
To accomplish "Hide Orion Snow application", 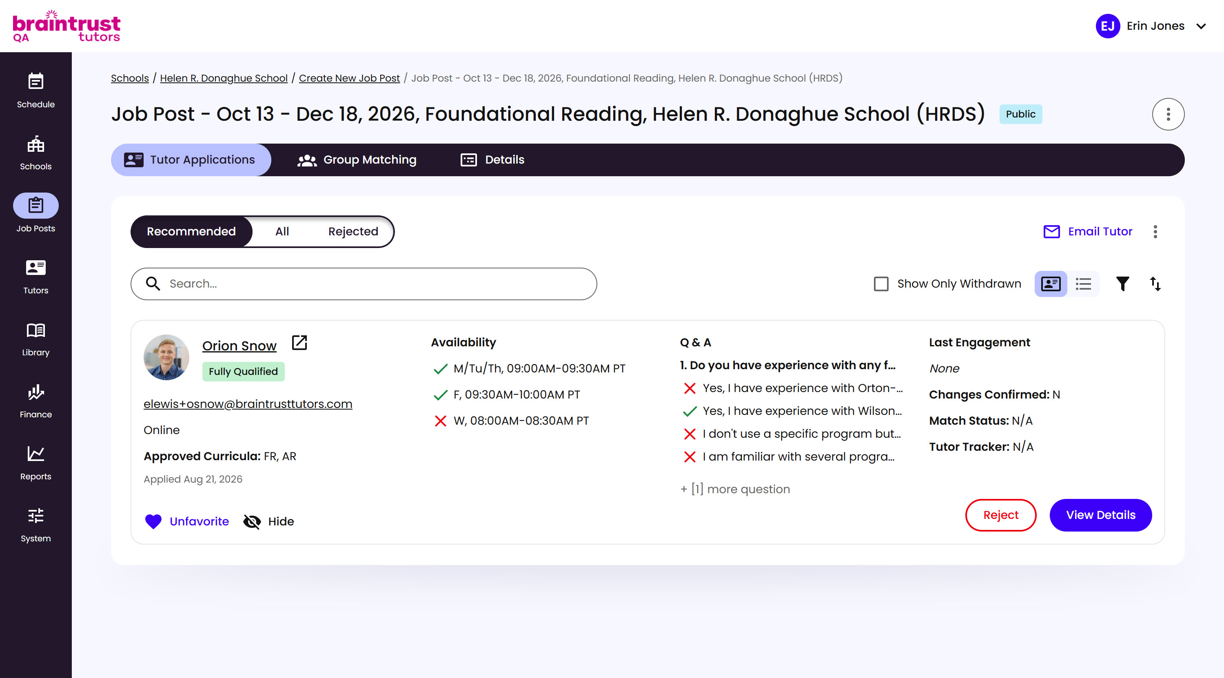I will (268, 521).
